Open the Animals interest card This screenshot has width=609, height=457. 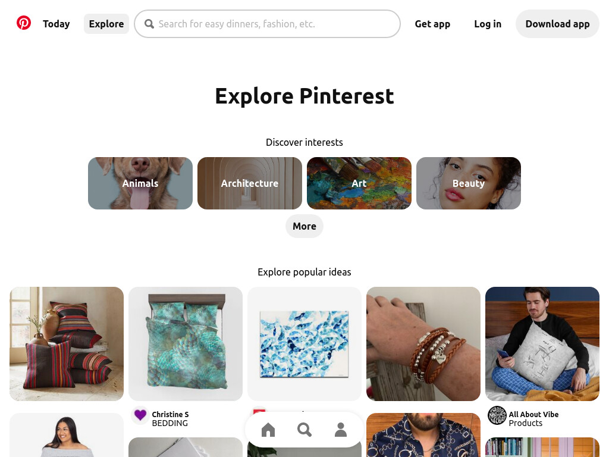pyautogui.click(x=140, y=183)
